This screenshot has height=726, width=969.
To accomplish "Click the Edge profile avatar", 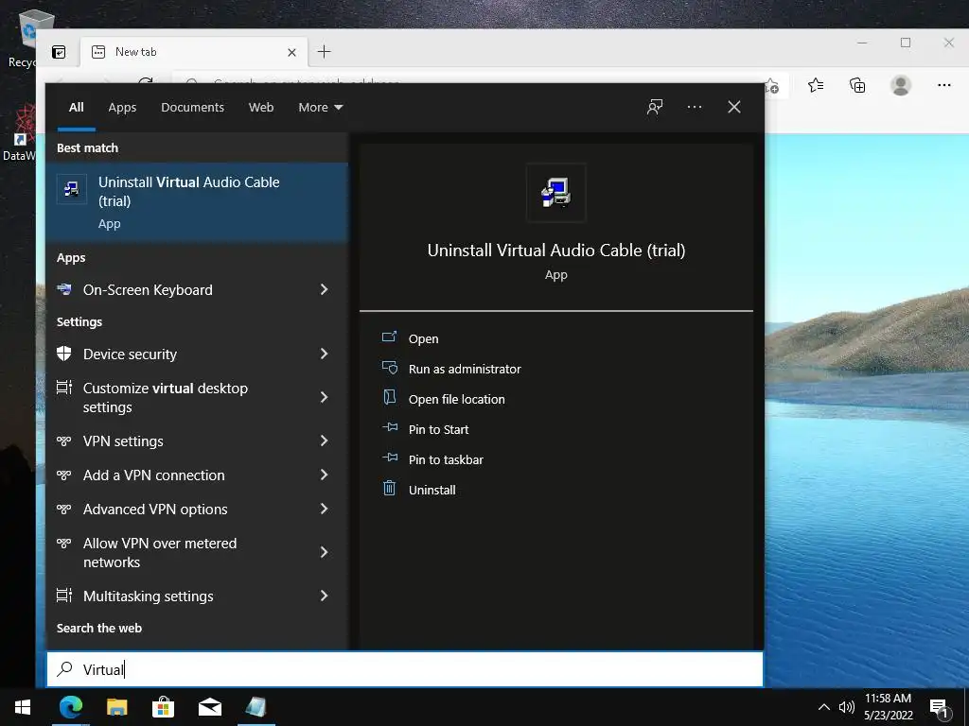I will coord(901,85).
